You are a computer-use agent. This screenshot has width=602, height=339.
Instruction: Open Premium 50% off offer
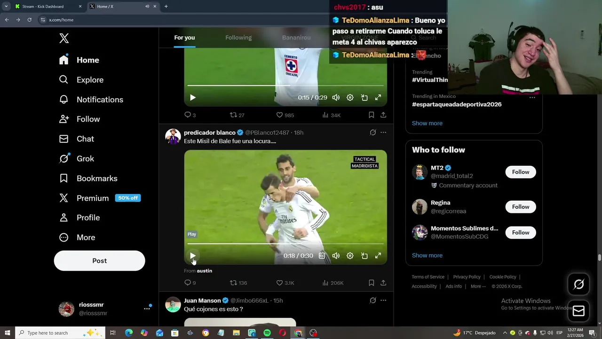tap(100, 198)
